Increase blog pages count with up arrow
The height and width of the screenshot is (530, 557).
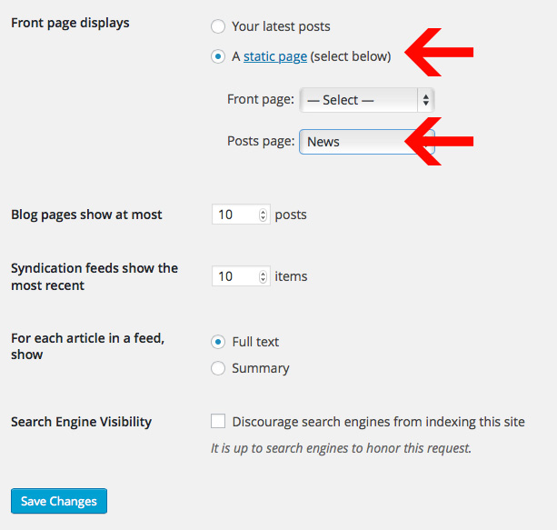264,211
